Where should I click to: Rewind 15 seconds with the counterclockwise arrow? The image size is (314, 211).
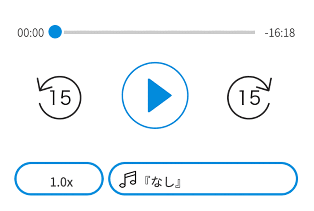tap(59, 97)
